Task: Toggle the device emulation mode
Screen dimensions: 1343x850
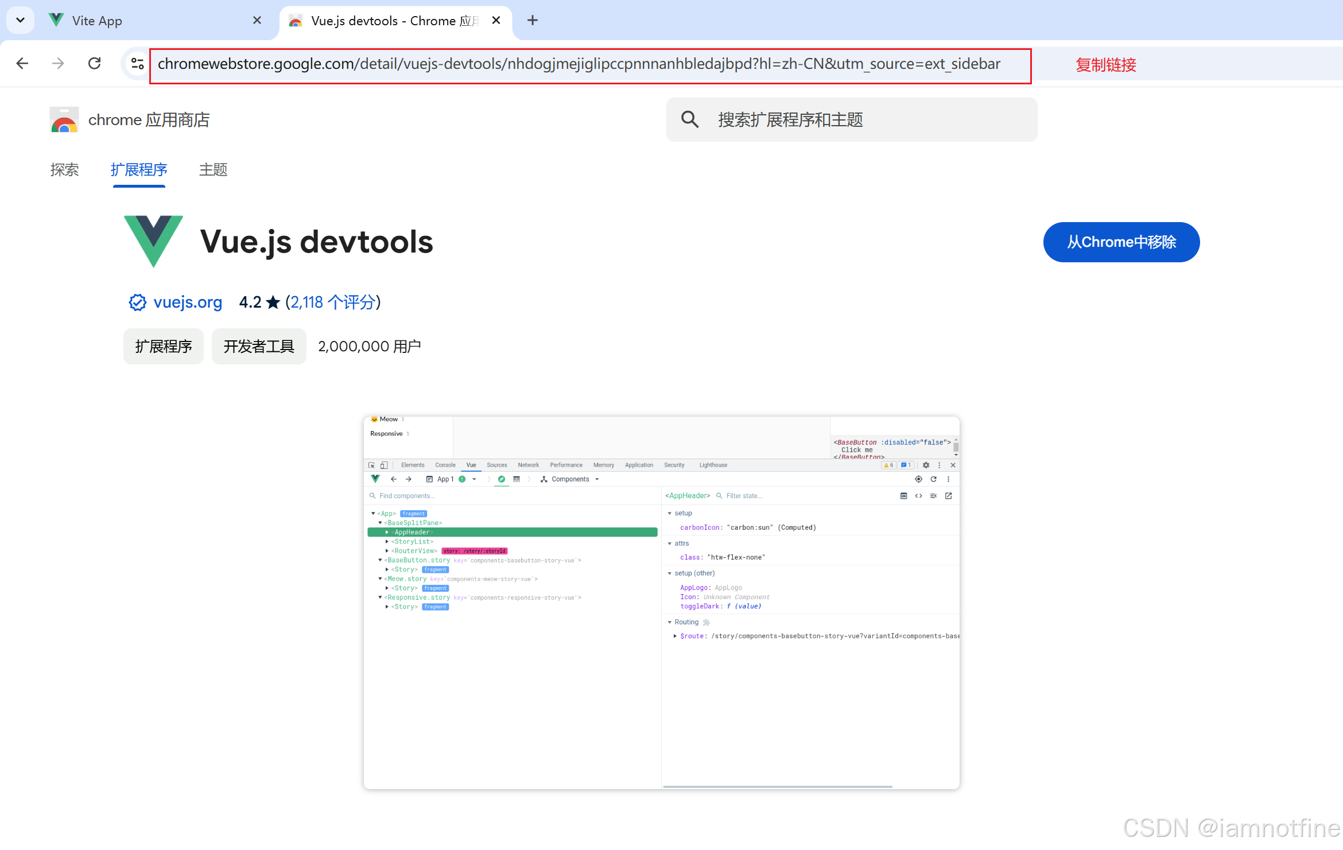Action: coord(383,465)
